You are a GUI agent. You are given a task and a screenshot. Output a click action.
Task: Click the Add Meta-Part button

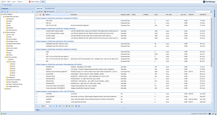[x=49, y=12]
